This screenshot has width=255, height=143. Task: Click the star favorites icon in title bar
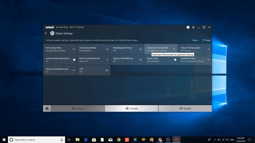[193, 27]
